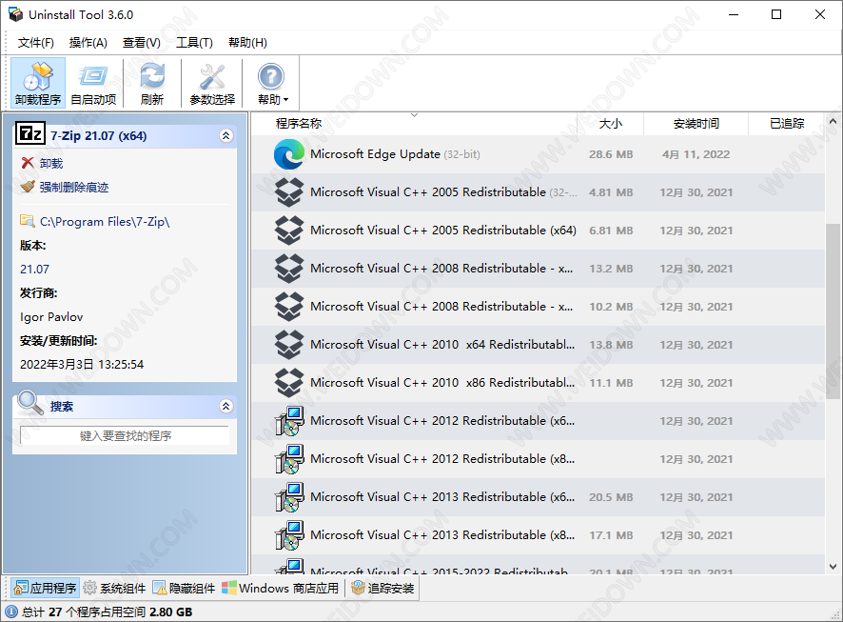
Task: Open the 自启动项 startup items toolbar icon
Action: 93,83
